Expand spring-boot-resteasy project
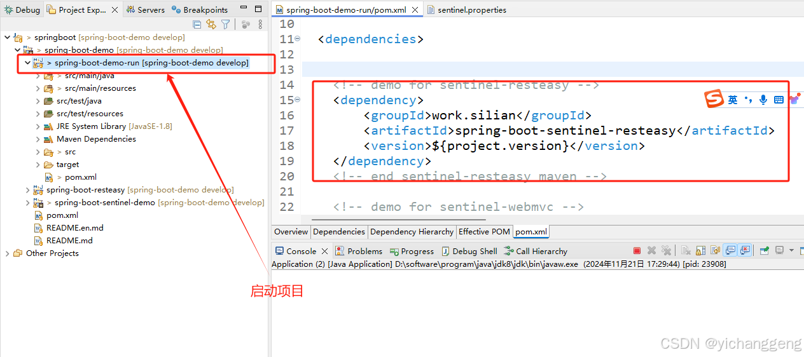The height and width of the screenshot is (357, 804). [27, 190]
